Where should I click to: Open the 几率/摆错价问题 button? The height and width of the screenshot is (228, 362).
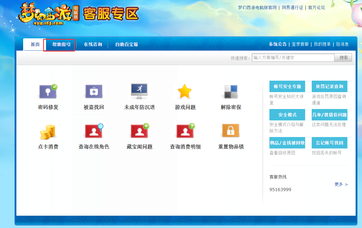coord(329,115)
